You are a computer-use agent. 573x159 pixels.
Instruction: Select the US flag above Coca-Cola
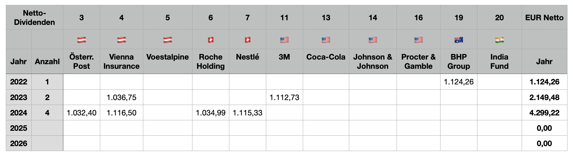[326, 40]
